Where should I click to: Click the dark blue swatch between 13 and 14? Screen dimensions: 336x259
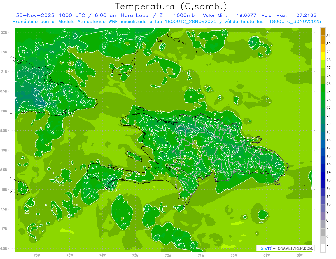323,176
